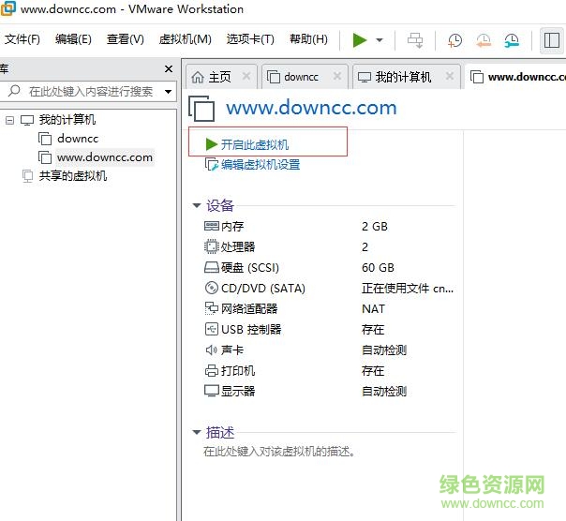Click the green power on toolbar button
The image size is (566, 521).
360,39
